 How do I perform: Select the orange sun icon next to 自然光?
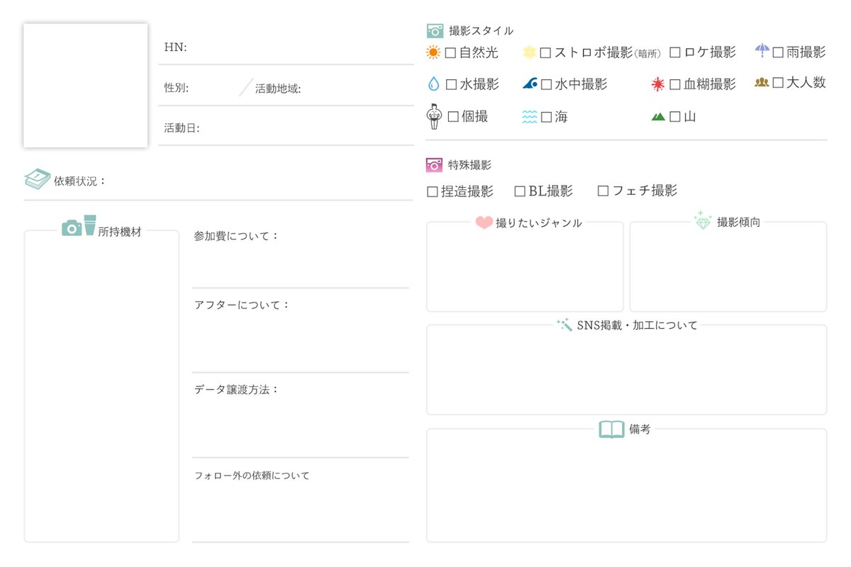click(x=433, y=52)
